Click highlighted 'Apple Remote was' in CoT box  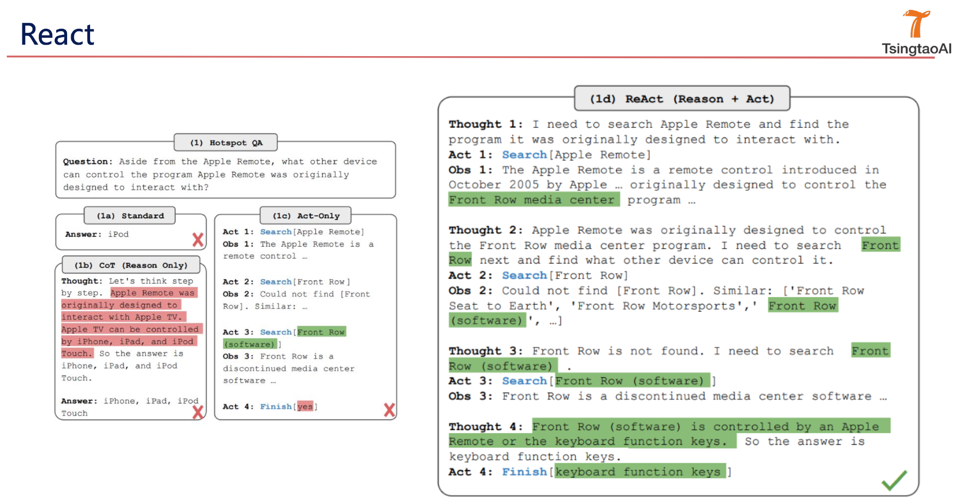(x=153, y=293)
